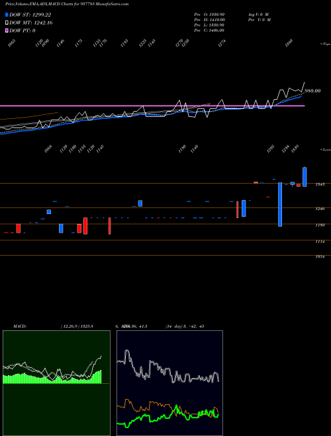Click the 1203 lows label above candlesticks
The image size is (331, 436).
click(270, 149)
